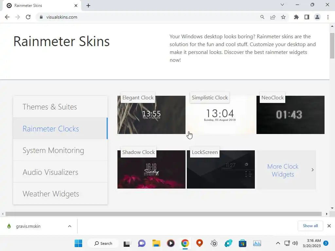Close the Rainmeter Skins tab
Screen dimensions: 335x251
coord(76,6)
